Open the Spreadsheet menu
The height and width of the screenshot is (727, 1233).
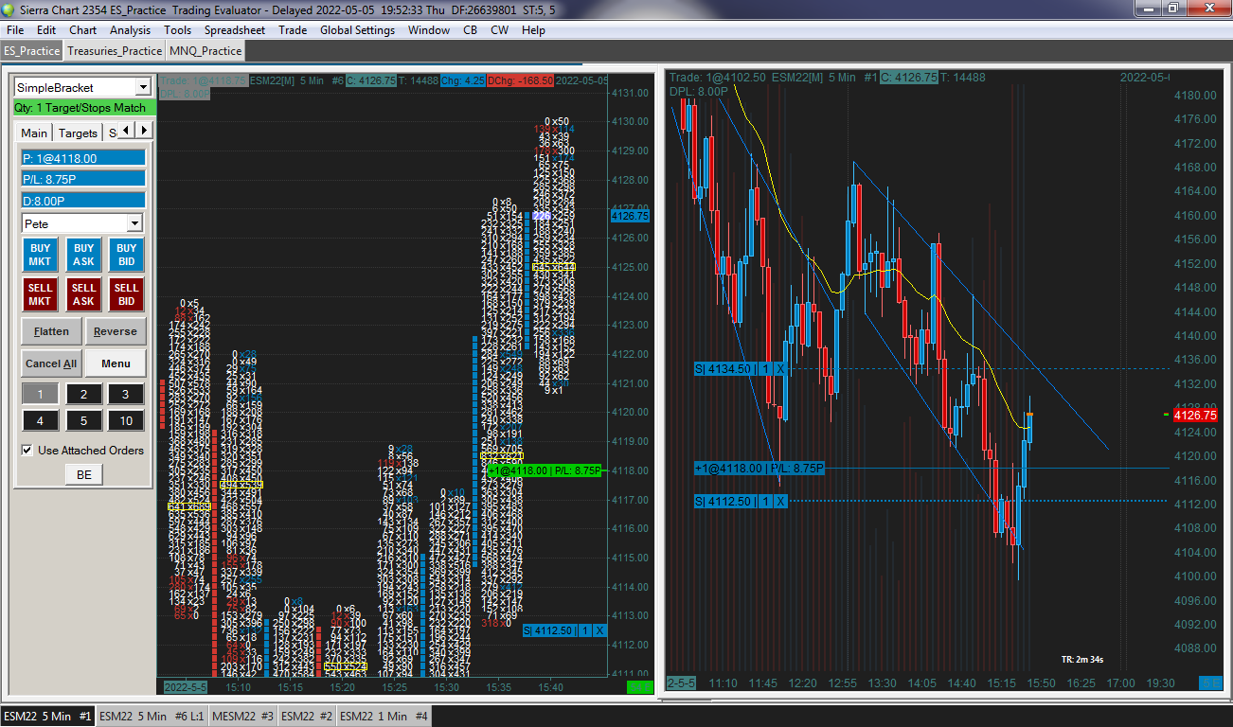tap(236, 29)
